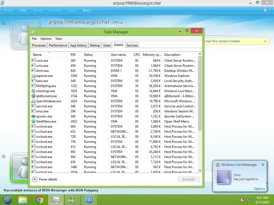Click e-mail this contact instead link
The height and width of the screenshot is (205, 274).
[x=222, y=41]
